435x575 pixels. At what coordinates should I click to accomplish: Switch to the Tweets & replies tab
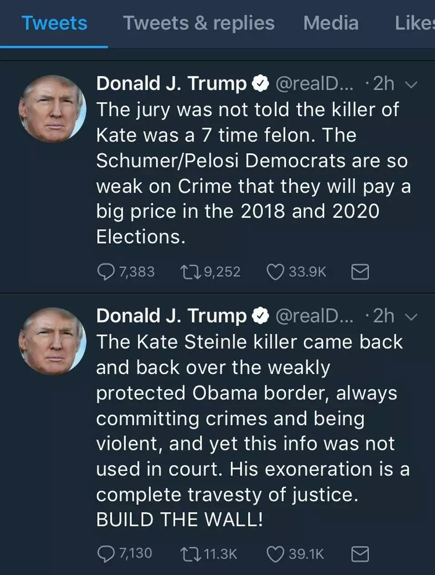coord(198,23)
